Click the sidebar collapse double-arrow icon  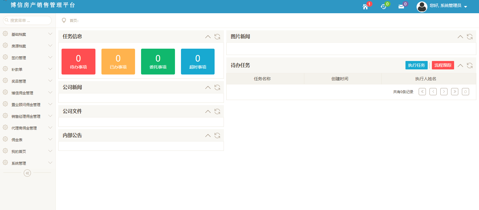pyautogui.click(x=27, y=173)
